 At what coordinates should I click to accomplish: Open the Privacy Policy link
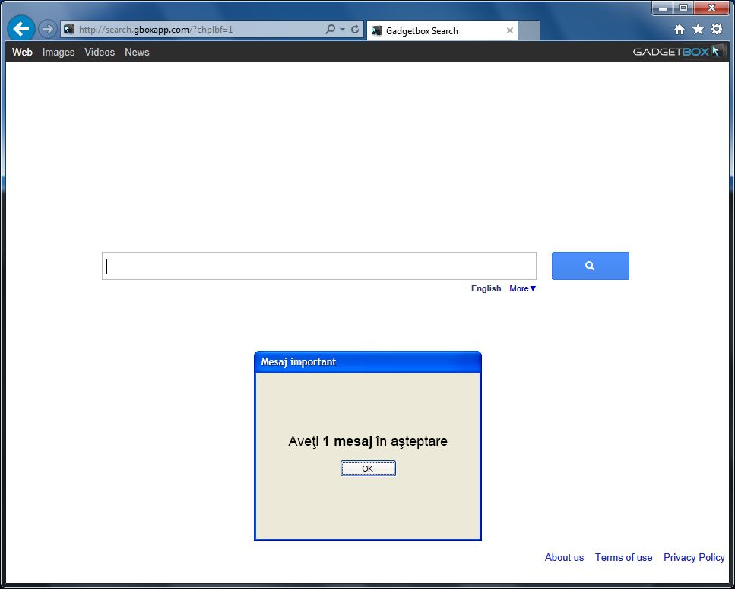pos(694,558)
